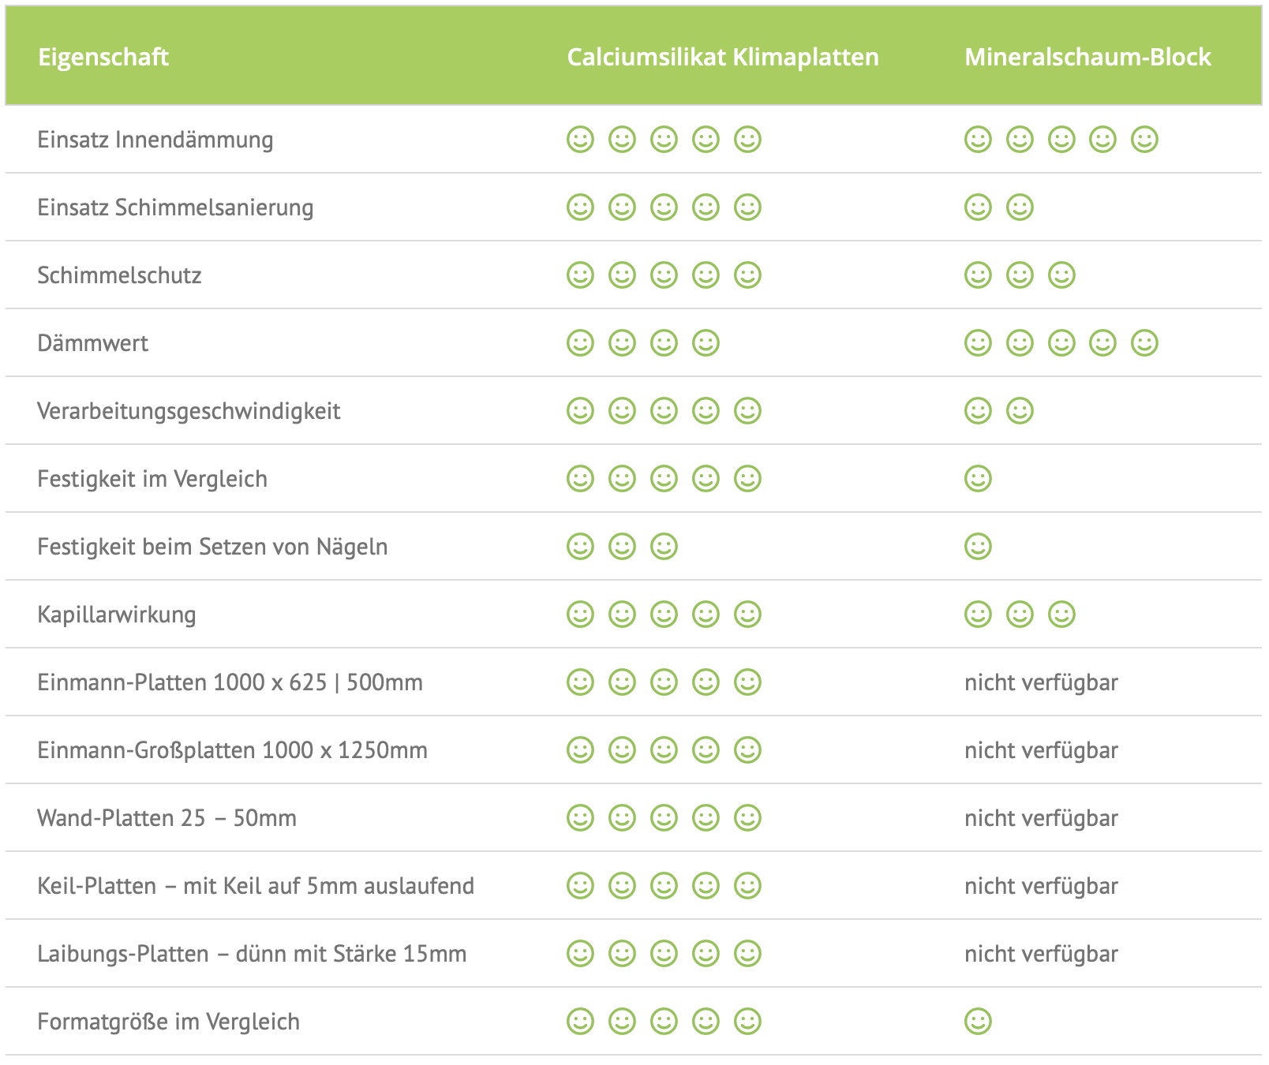Click the Kapillarwirkung row label
The height and width of the screenshot is (1065, 1269).
117,615
